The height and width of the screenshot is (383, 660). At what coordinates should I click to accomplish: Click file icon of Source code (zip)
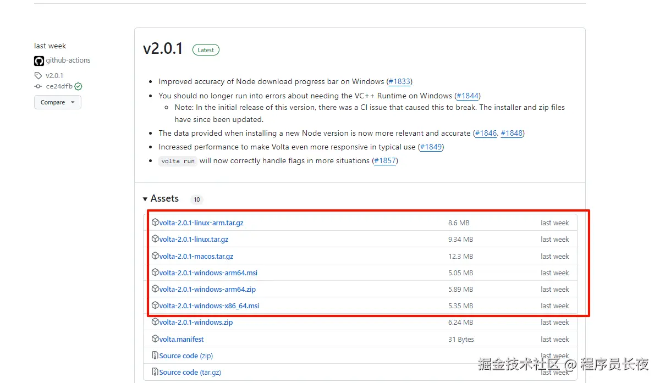[155, 356]
